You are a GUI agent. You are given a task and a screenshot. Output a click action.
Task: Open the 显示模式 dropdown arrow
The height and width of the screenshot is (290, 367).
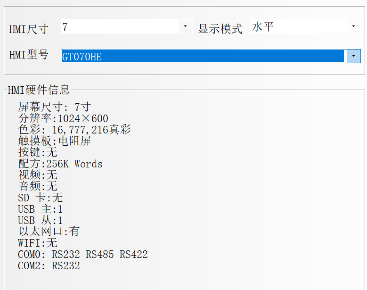(353, 26)
